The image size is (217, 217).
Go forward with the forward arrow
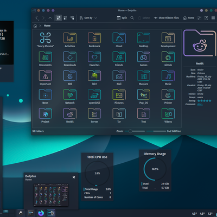(43, 18)
